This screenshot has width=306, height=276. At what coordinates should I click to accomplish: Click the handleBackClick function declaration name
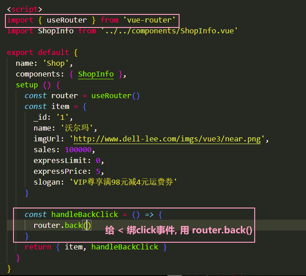(x=85, y=214)
